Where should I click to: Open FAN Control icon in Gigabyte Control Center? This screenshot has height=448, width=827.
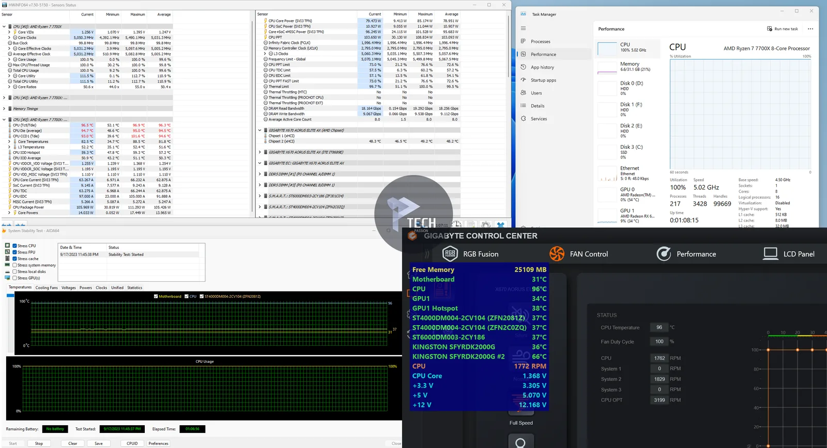(557, 253)
